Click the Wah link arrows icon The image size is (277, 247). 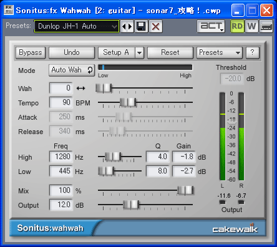(80, 89)
